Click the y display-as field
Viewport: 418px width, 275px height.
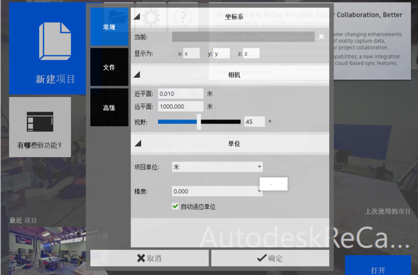221,53
